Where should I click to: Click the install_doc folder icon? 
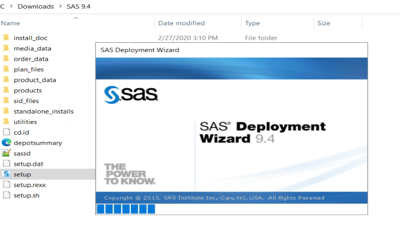pos(6,38)
